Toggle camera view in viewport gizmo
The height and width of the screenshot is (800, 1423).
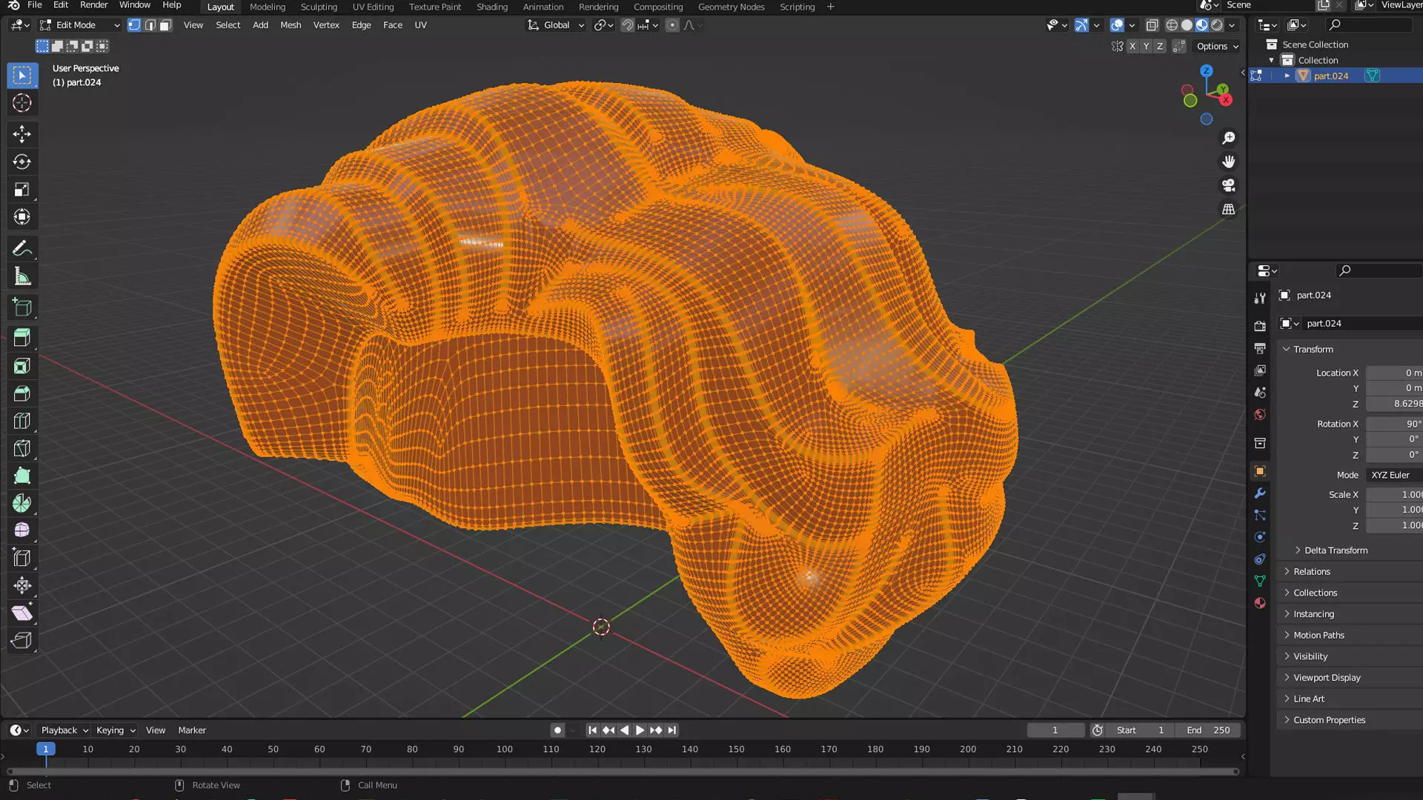click(1228, 185)
